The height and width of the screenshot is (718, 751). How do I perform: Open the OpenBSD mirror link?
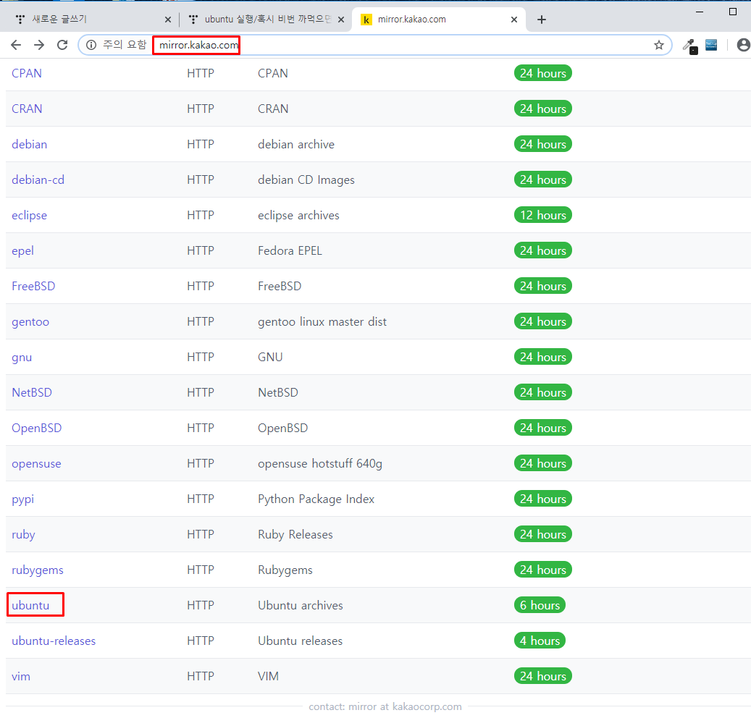pyautogui.click(x=36, y=428)
